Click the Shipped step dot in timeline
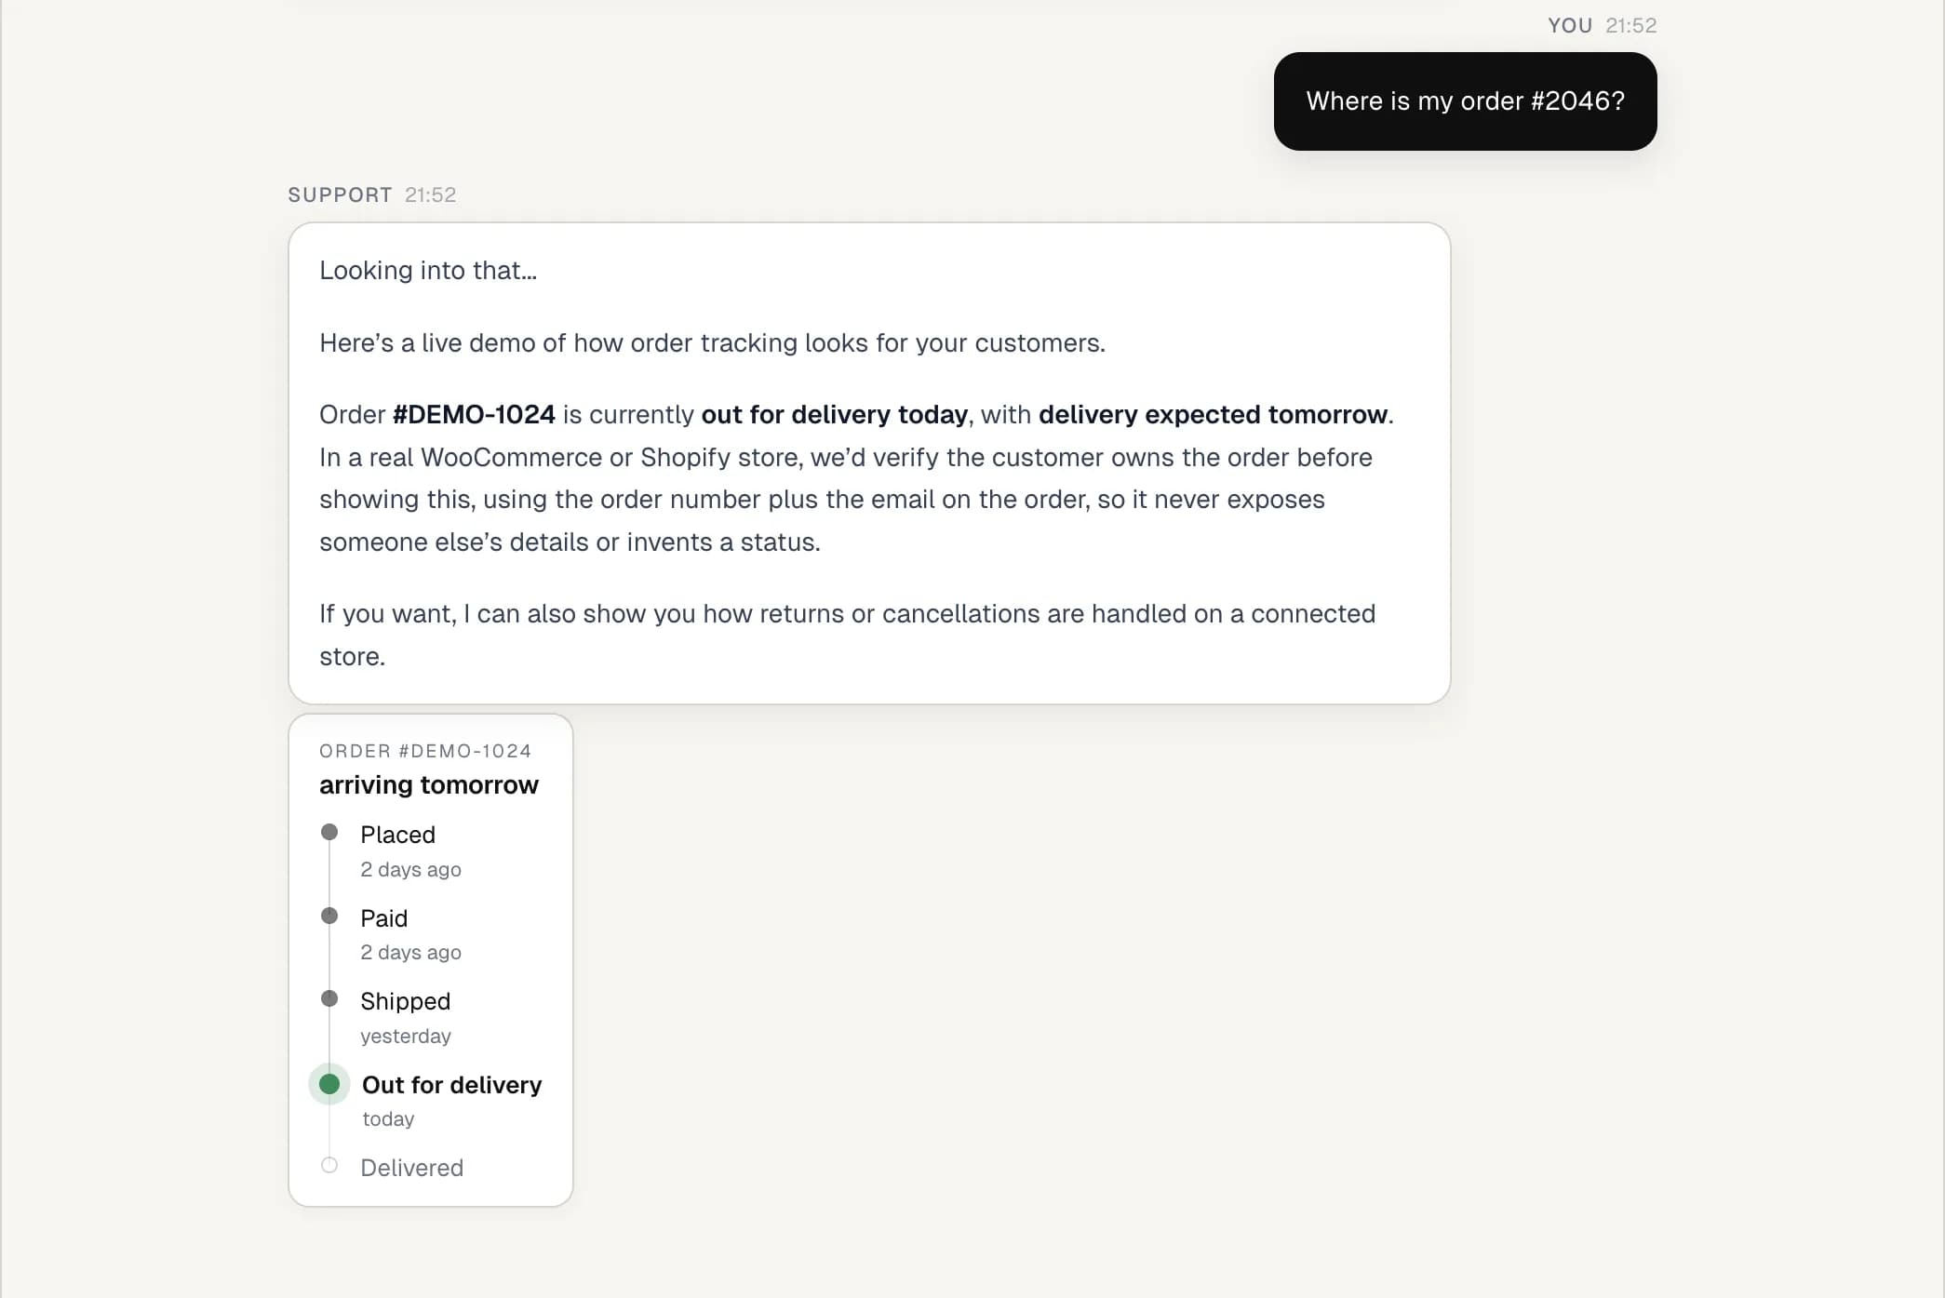1945x1298 pixels. click(329, 998)
